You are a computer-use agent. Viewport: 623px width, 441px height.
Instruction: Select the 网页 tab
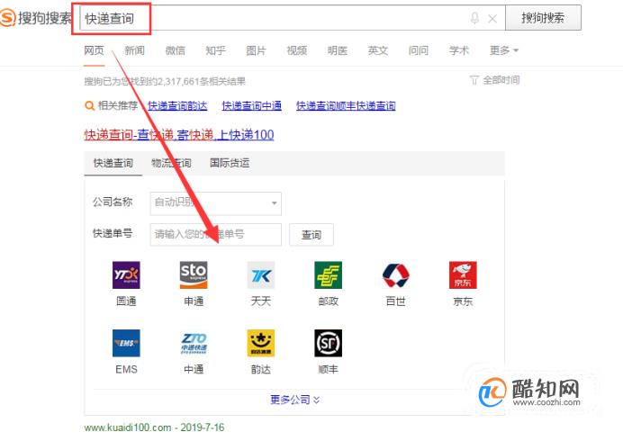tap(94, 50)
